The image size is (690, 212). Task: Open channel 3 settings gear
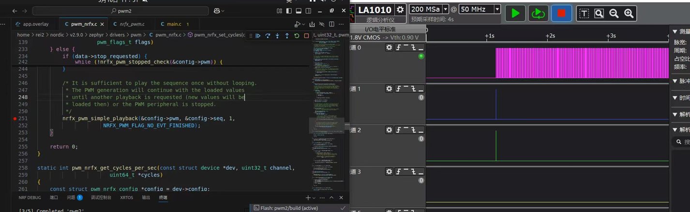coord(389,171)
